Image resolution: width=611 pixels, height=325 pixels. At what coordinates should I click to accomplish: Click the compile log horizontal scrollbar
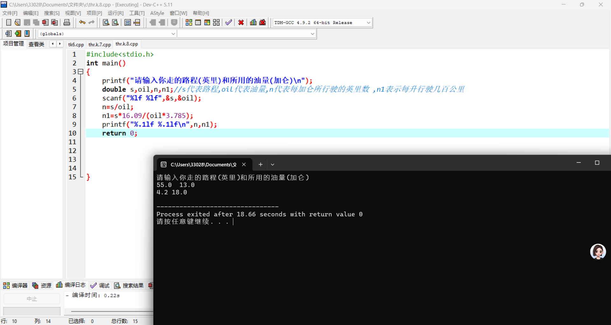[x=112, y=311]
